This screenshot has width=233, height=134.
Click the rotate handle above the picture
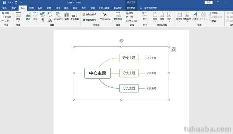tap(121, 41)
